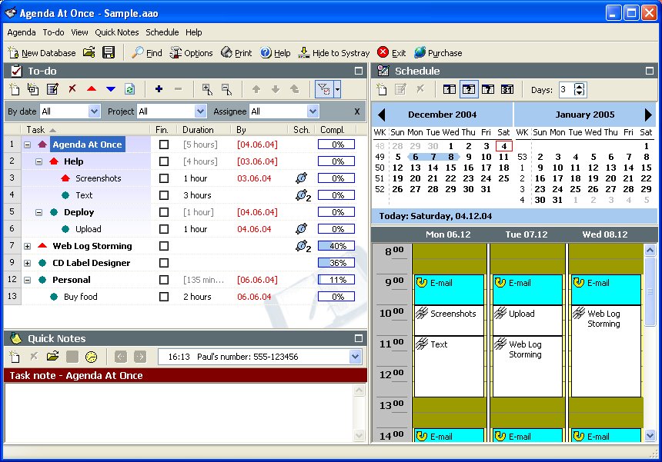This screenshot has height=462, width=662.
Task: Go to next month in calendar
Action: [648, 115]
